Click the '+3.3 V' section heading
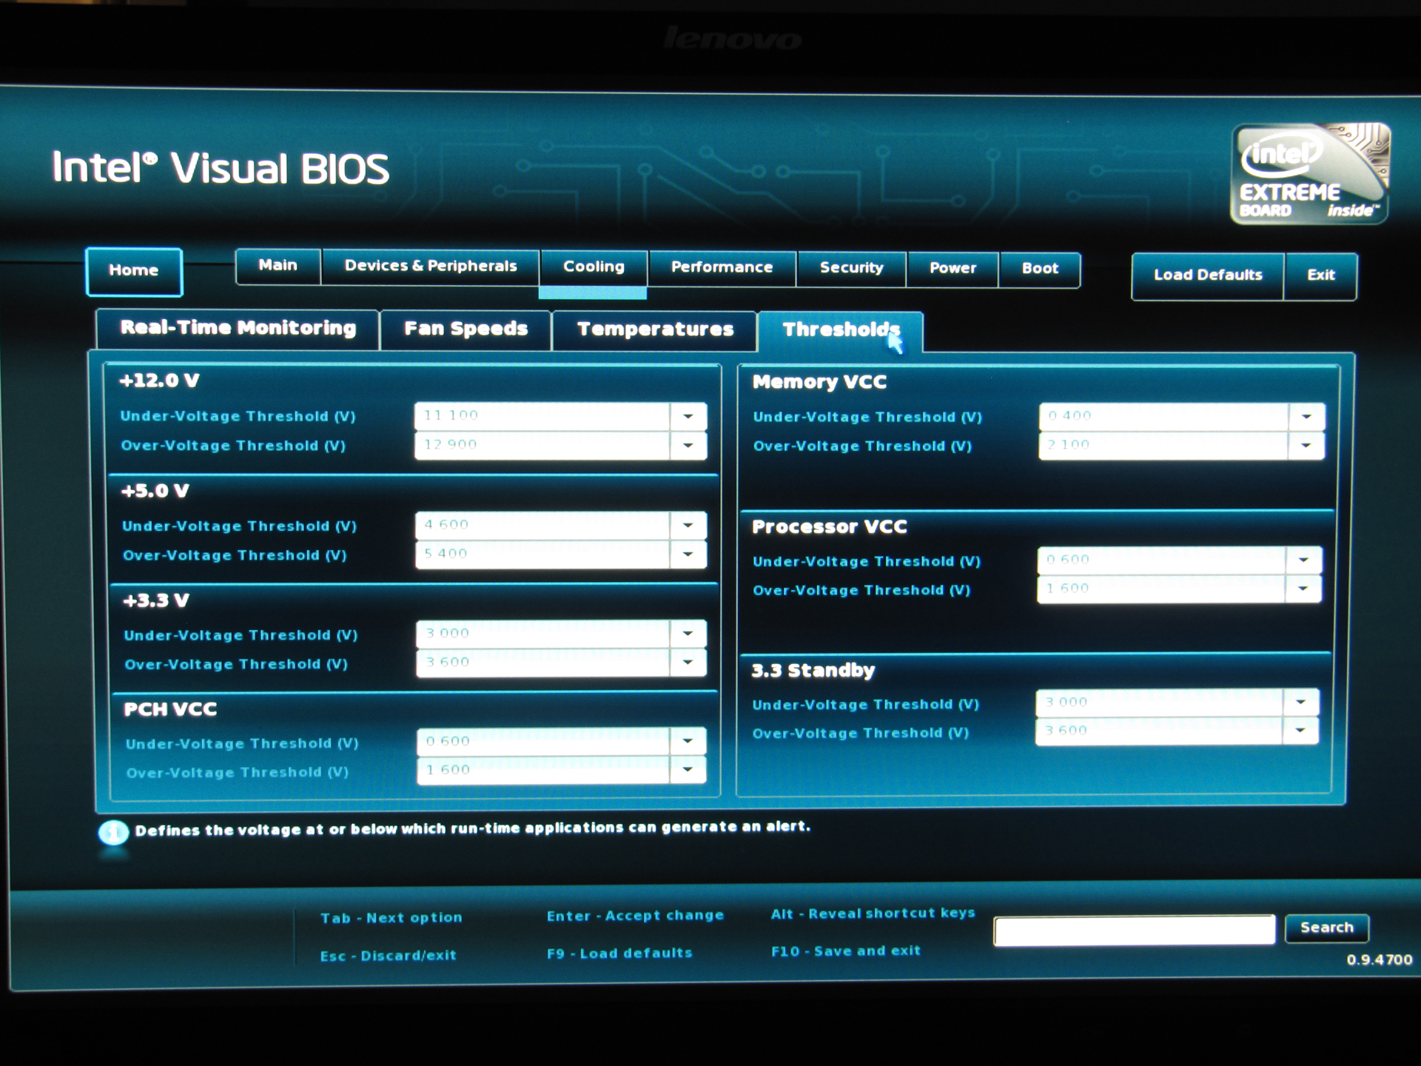1421x1066 pixels. point(156,600)
